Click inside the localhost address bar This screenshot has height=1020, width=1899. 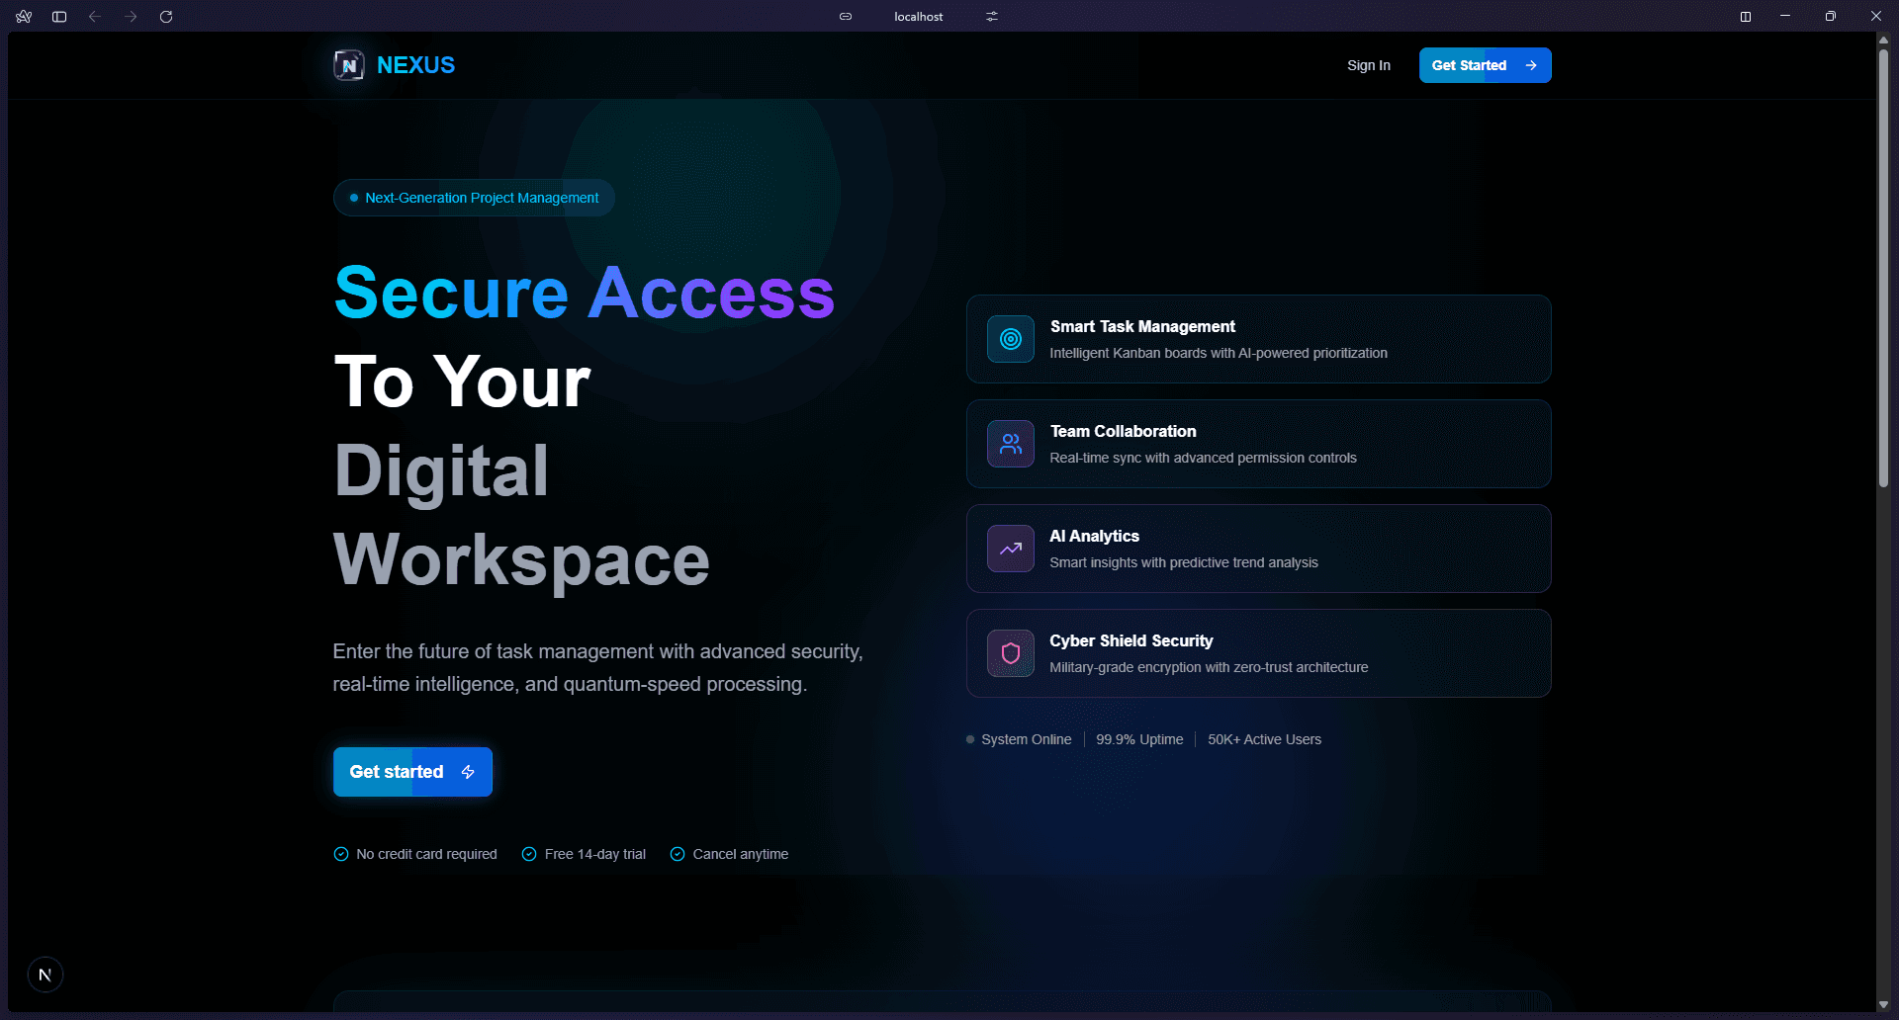tap(919, 16)
